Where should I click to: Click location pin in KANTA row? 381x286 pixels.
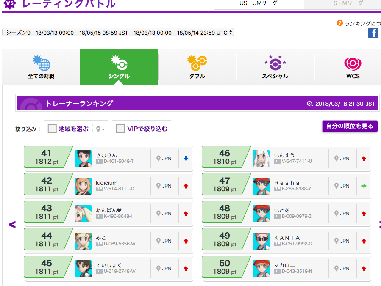tap(337, 241)
